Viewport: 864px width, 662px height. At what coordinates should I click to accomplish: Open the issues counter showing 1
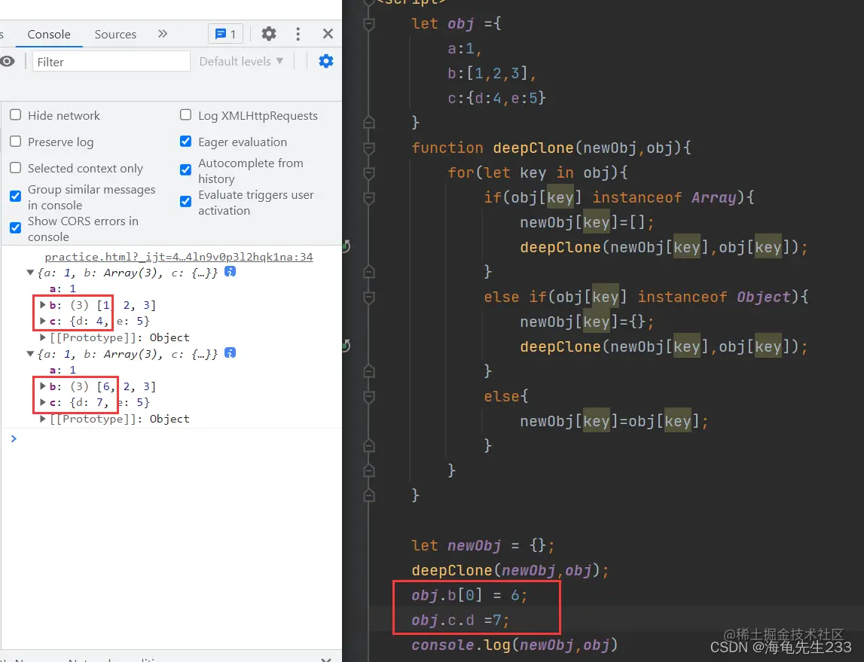[226, 34]
